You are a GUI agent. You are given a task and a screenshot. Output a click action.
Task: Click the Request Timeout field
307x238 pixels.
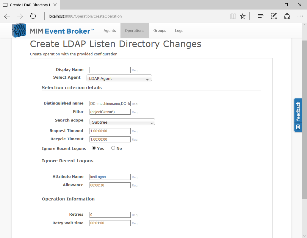tap(110, 131)
